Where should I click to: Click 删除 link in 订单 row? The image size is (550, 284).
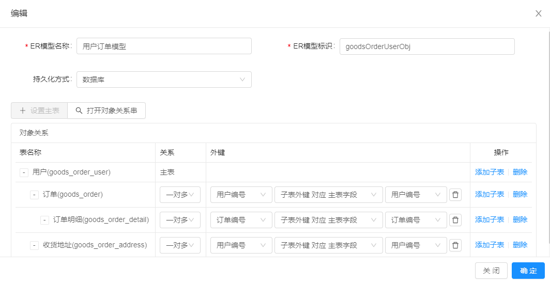pos(520,194)
